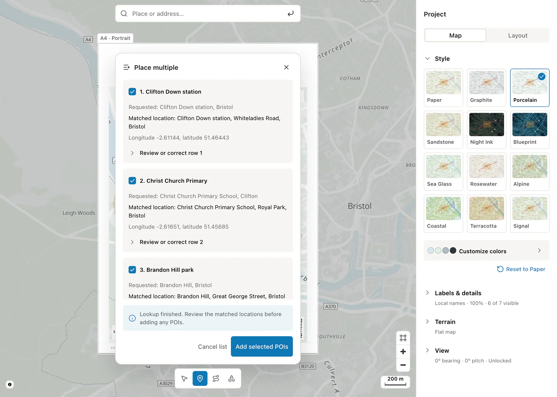Screen dimensions: 557x397
Task: Click the darkest Customize colors swatch
Action: pyautogui.click(x=453, y=251)
